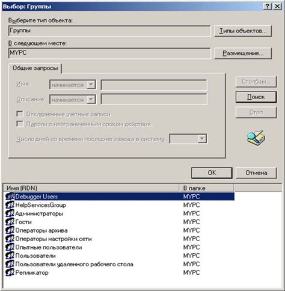Click the Поиск button
Screen dimensions: 285x291
point(256,97)
